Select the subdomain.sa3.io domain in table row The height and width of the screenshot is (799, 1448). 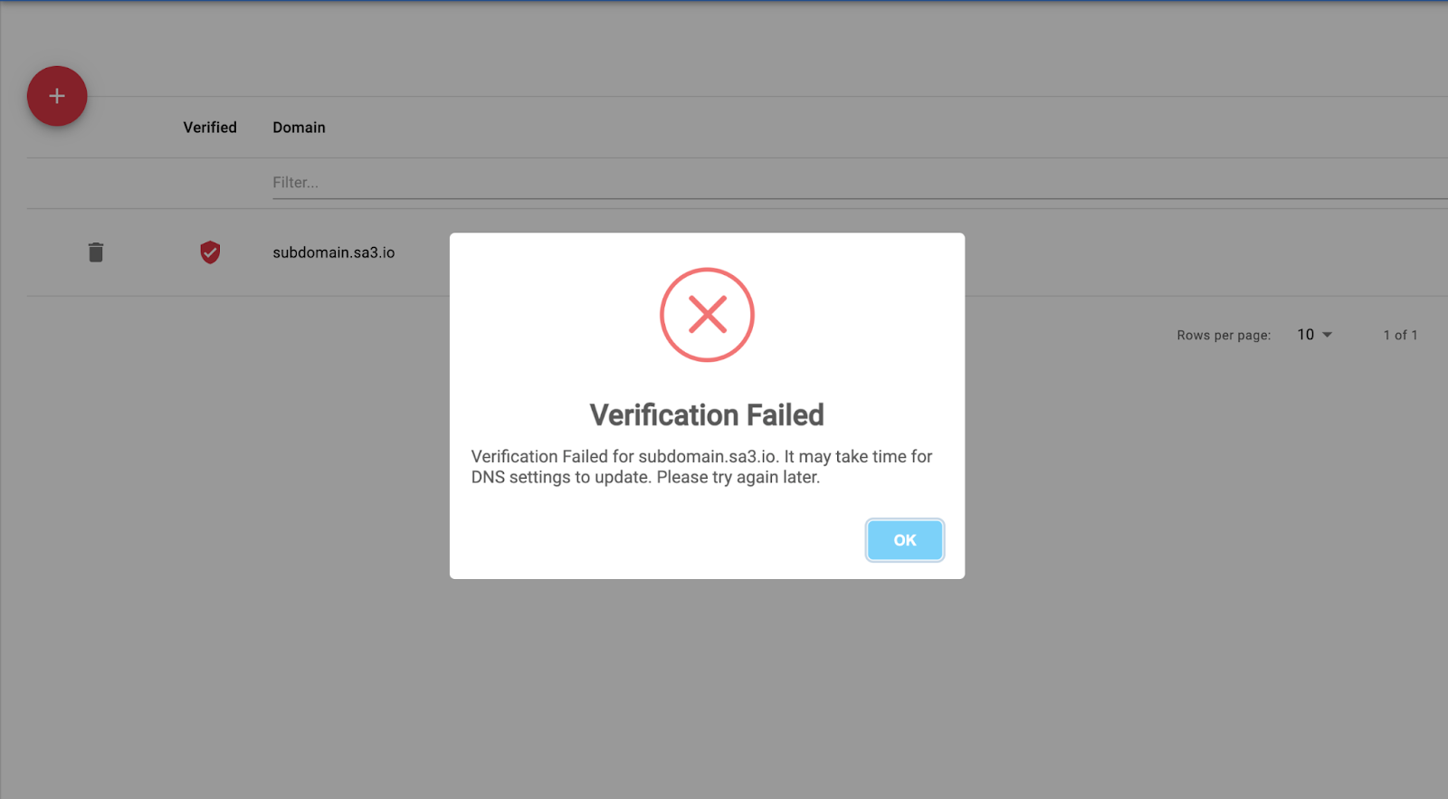pyautogui.click(x=334, y=252)
